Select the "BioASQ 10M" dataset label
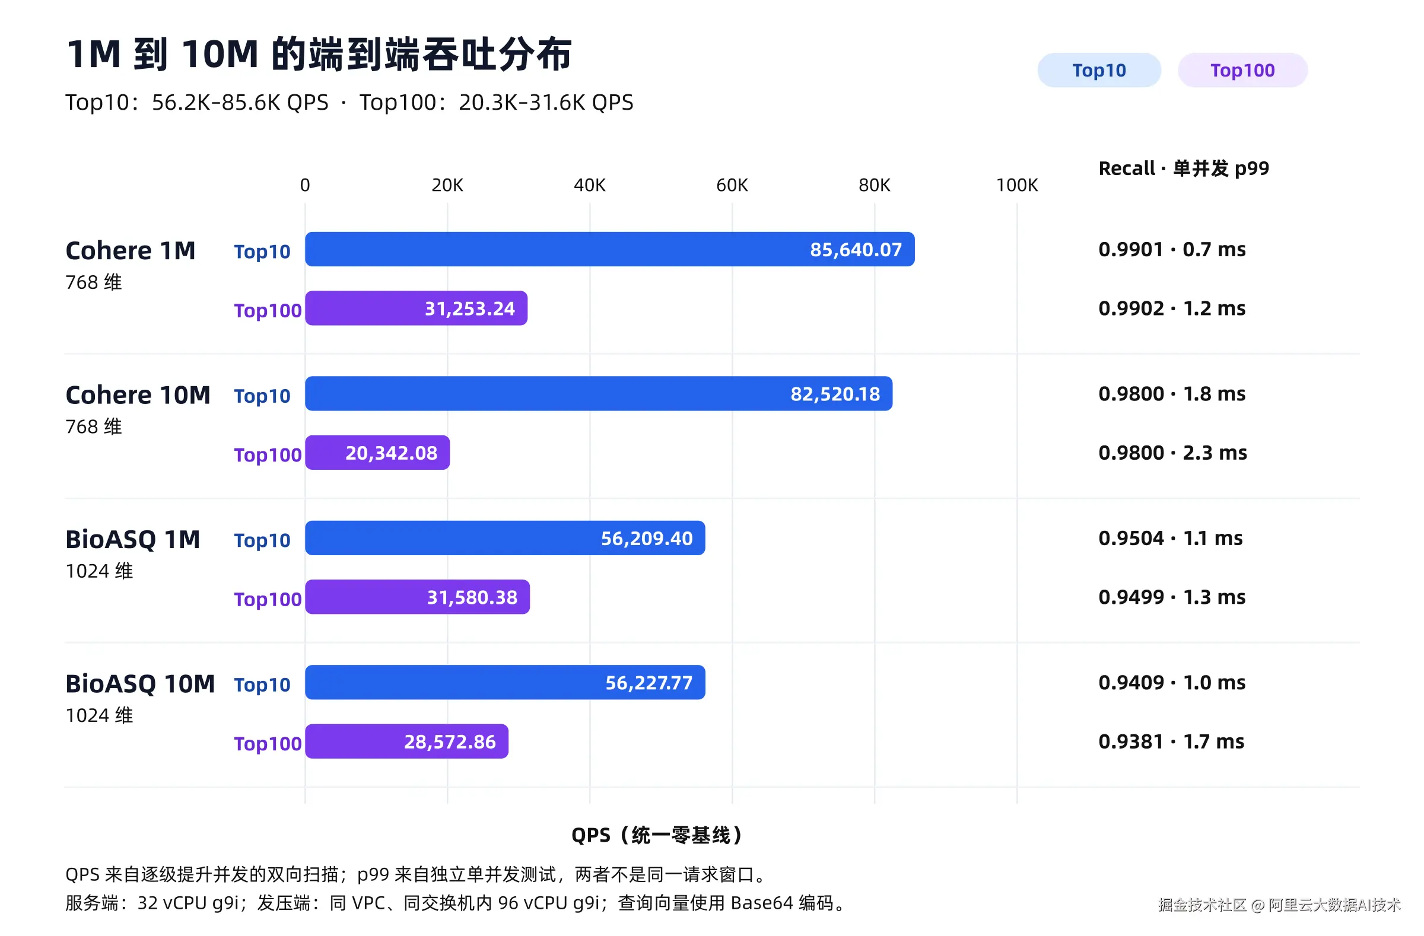Viewport: 1424px width, 936px height. (140, 685)
